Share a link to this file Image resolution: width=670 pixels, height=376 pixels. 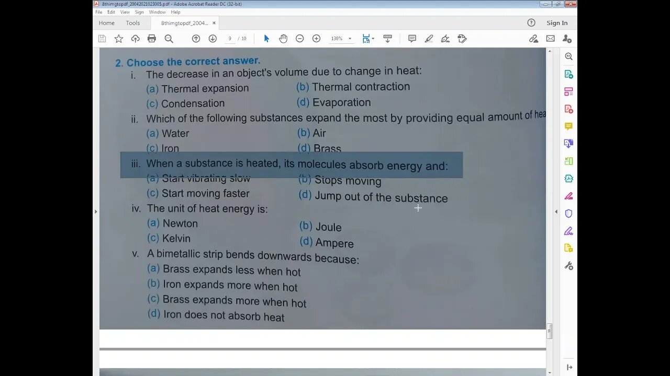[533, 39]
